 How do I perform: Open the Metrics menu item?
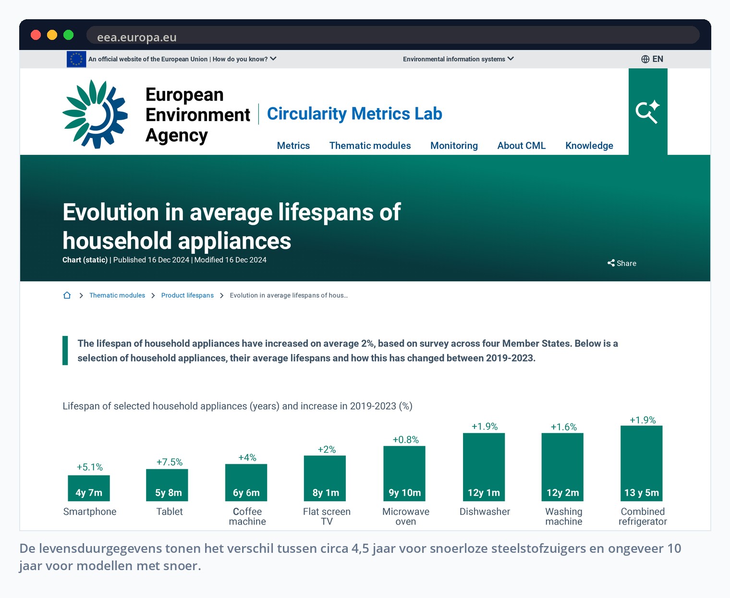click(x=293, y=146)
